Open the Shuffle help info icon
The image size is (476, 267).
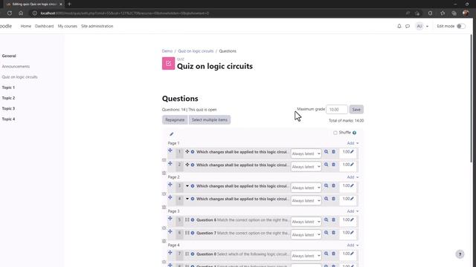[354, 133]
